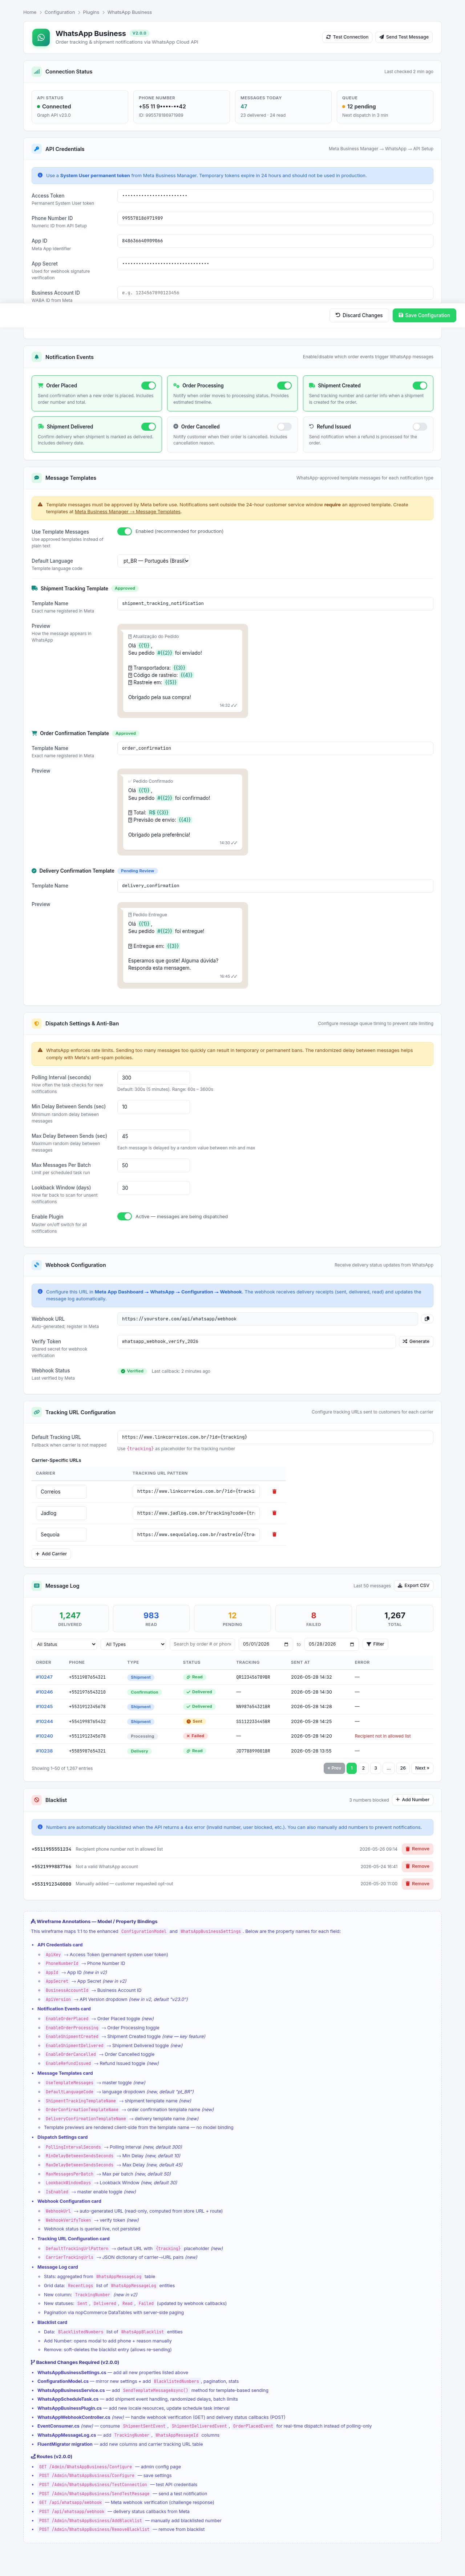Export the message log as CSV
The height and width of the screenshot is (2576, 465).
pos(414,1585)
